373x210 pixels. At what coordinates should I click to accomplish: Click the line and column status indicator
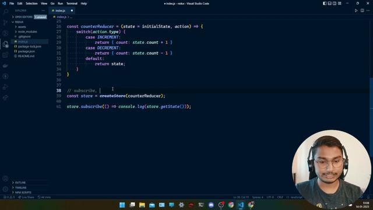pos(241,197)
